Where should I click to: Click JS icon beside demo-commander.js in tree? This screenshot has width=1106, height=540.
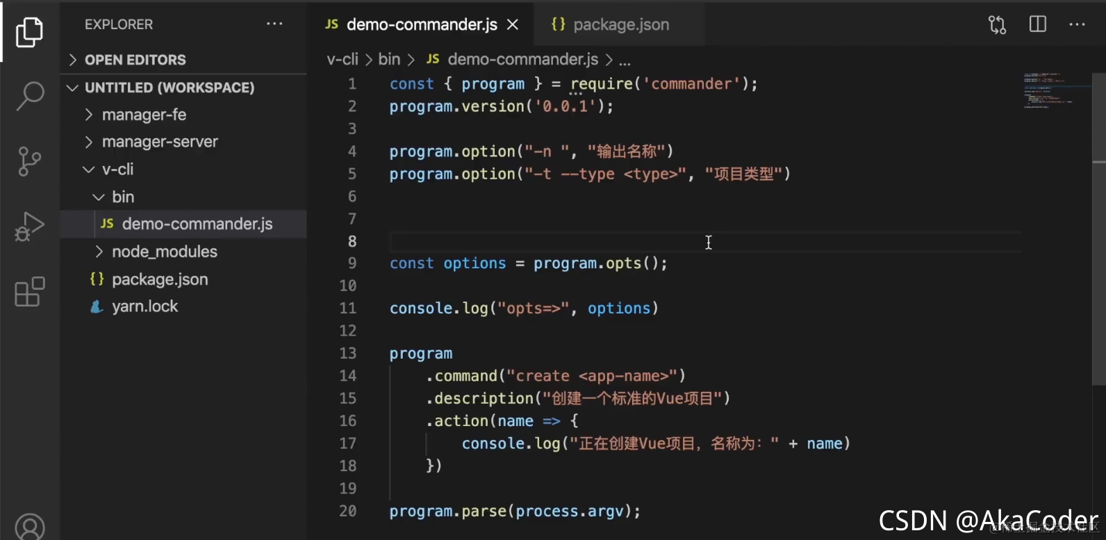(x=107, y=224)
